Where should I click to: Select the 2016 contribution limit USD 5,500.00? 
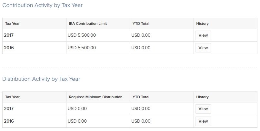[x=82, y=48]
